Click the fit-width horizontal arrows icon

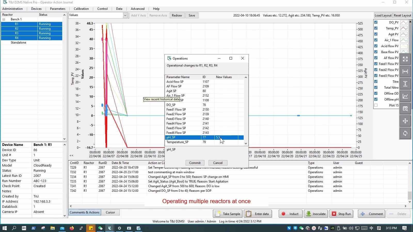pos(405,71)
